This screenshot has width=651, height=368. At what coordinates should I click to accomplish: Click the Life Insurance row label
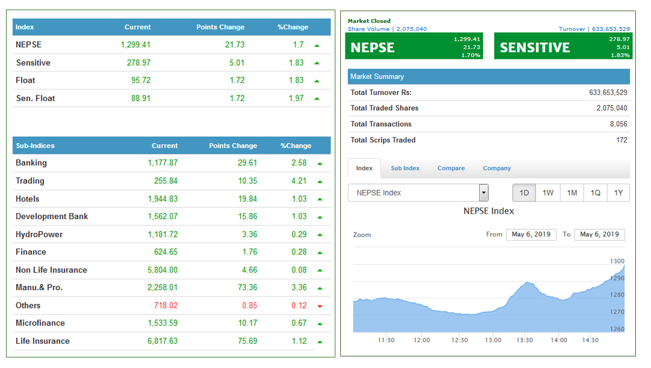coord(42,341)
